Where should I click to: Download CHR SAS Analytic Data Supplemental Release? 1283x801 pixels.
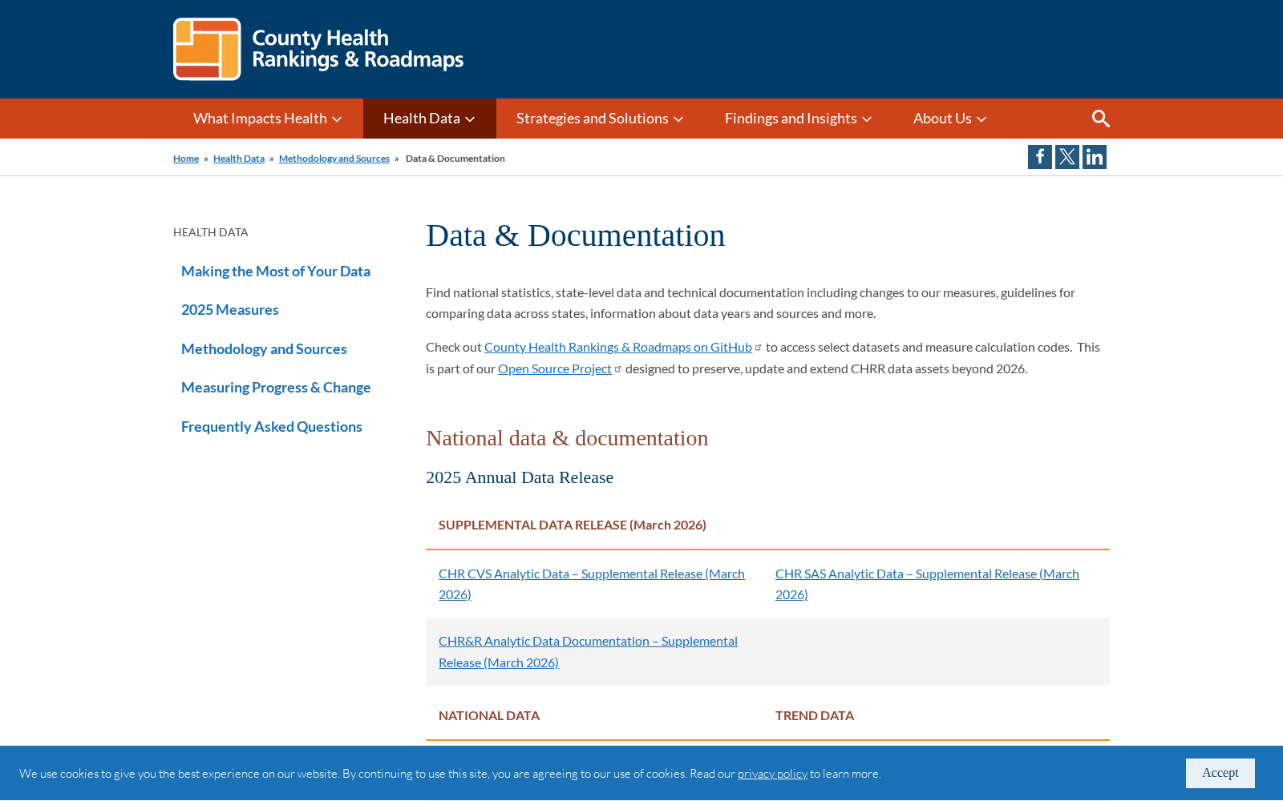[927, 584]
